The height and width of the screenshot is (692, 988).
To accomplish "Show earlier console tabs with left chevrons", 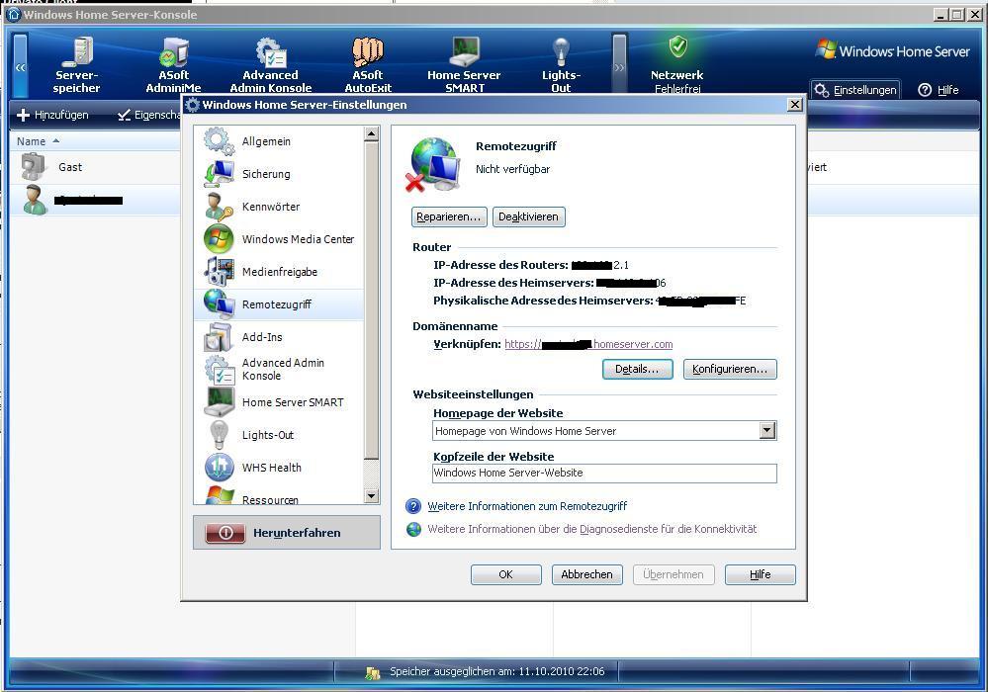I will pyautogui.click(x=20, y=66).
